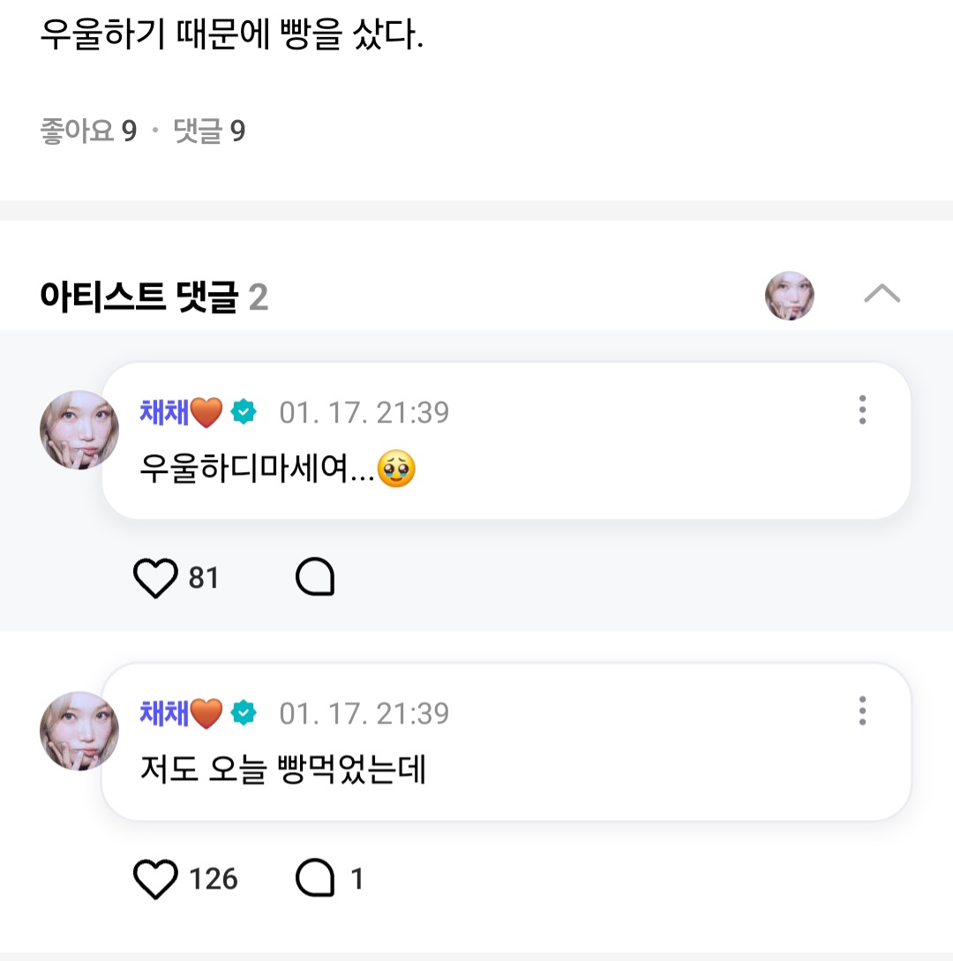
Task: Tap verified badge on the second comment
Action: pyautogui.click(x=244, y=713)
